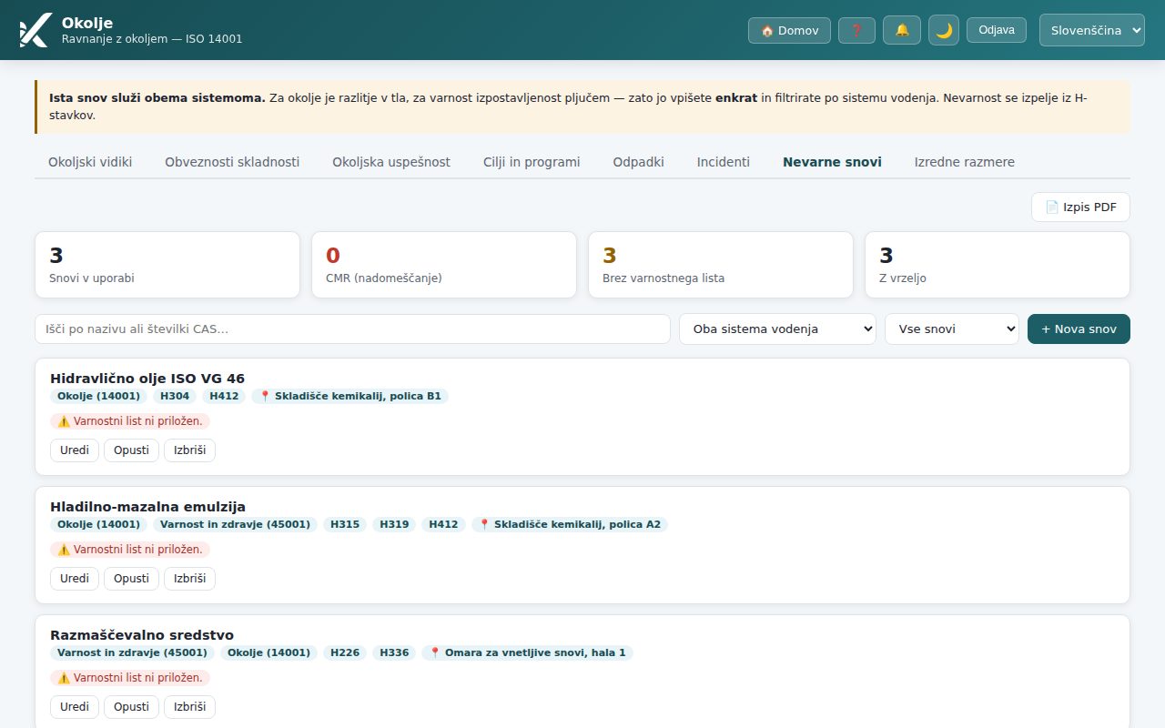Click the Odjava logout button
This screenshot has height=728, width=1165.
pyautogui.click(x=997, y=30)
